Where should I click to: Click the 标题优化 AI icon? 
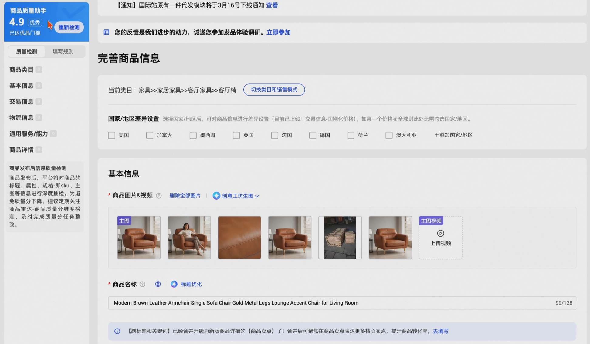[x=174, y=284]
